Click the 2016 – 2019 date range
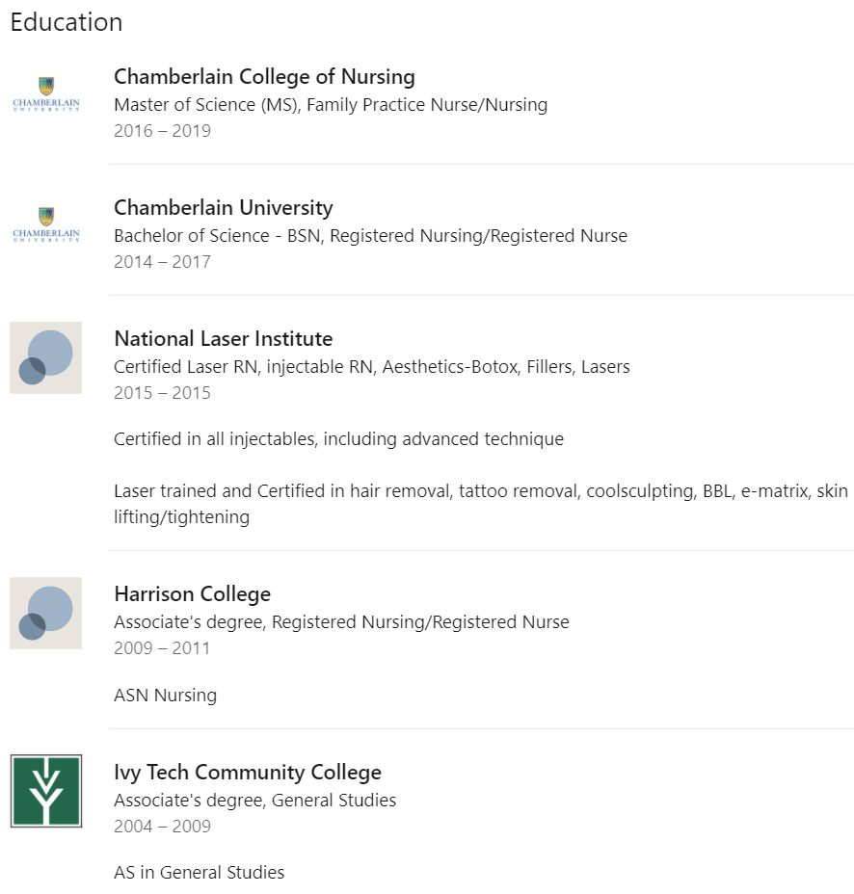The width and height of the screenshot is (854, 894). [x=162, y=131]
